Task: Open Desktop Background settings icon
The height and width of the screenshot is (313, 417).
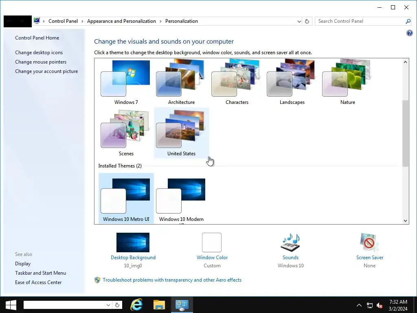Action: pyautogui.click(x=133, y=242)
